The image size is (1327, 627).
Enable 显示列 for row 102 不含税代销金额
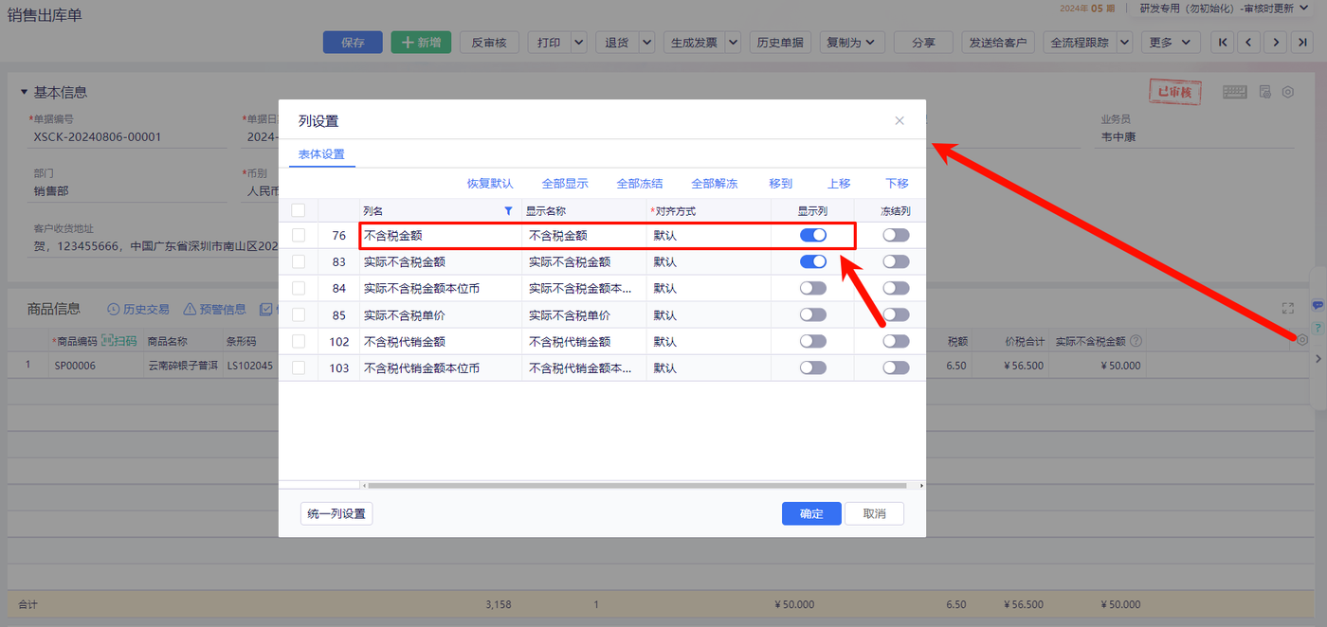point(813,341)
